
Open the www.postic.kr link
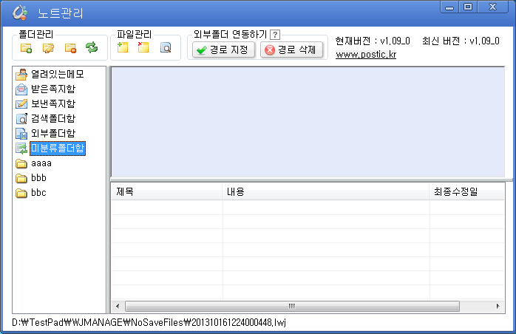point(366,55)
